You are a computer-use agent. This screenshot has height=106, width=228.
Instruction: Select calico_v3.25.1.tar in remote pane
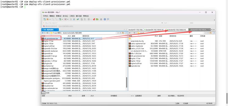(x=136, y=49)
